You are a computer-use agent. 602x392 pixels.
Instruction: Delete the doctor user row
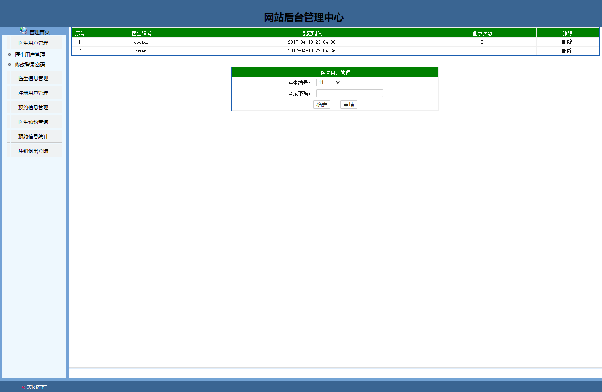point(567,42)
